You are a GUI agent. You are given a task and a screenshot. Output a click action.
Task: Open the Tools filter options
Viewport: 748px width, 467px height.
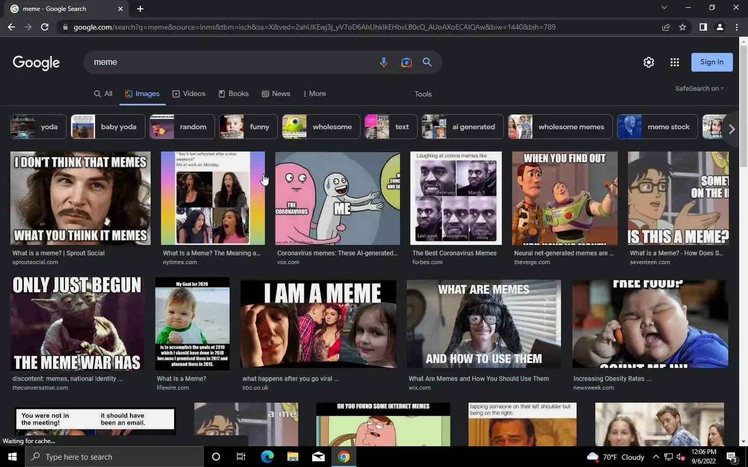(423, 94)
